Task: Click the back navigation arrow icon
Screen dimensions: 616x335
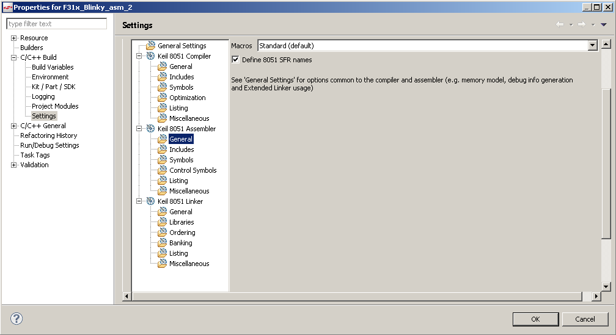Action: 560,25
